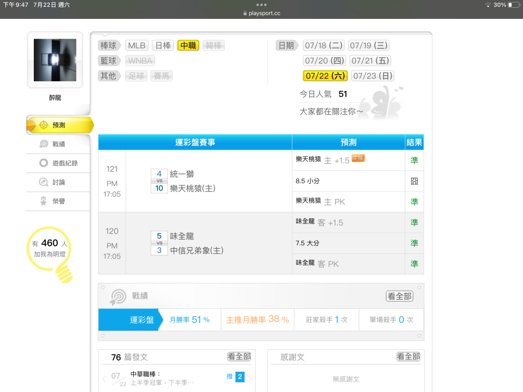
Task: Click the 戰績 sidebar icon
Action: [x=44, y=144]
